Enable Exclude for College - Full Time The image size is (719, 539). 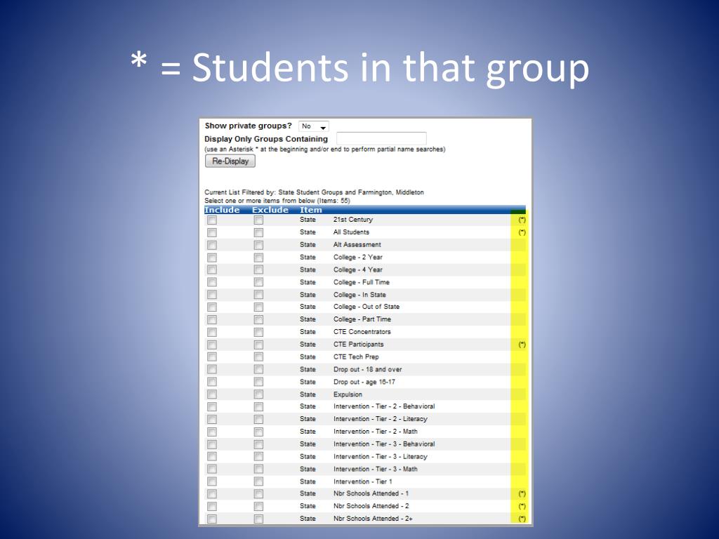(x=258, y=282)
